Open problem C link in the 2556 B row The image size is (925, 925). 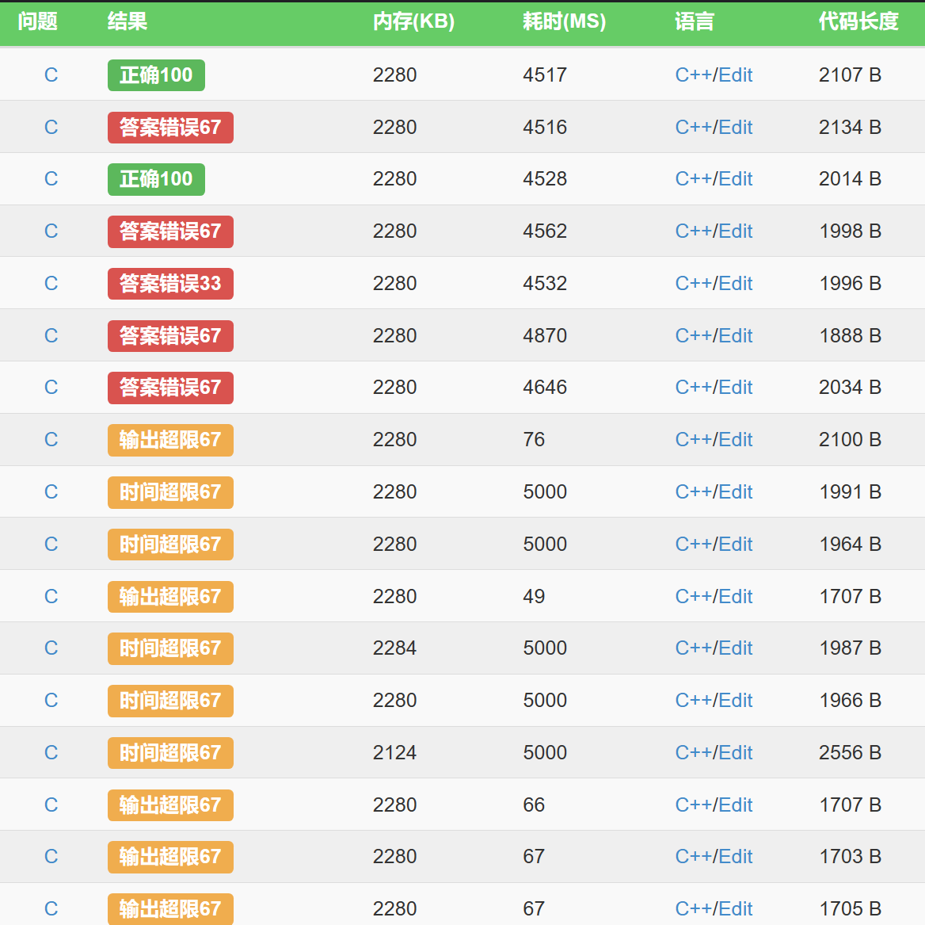51,753
